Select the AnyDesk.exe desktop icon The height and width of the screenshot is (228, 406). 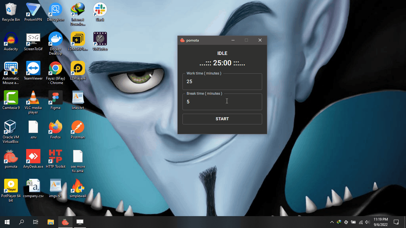pyautogui.click(x=33, y=159)
